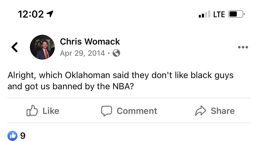The height and width of the screenshot is (141, 258).
Task: Open the three-dot post options menu
Action: click(x=243, y=47)
